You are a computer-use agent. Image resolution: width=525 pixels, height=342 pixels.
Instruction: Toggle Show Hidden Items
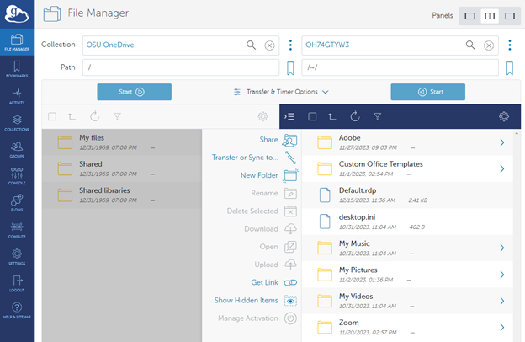click(256, 301)
